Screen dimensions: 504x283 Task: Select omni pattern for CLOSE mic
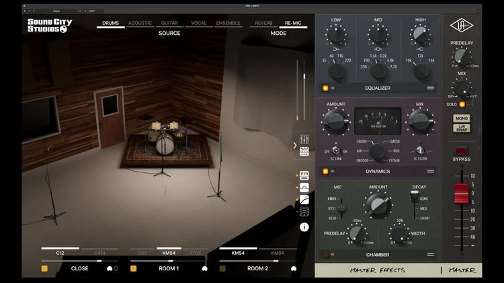point(116,268)
